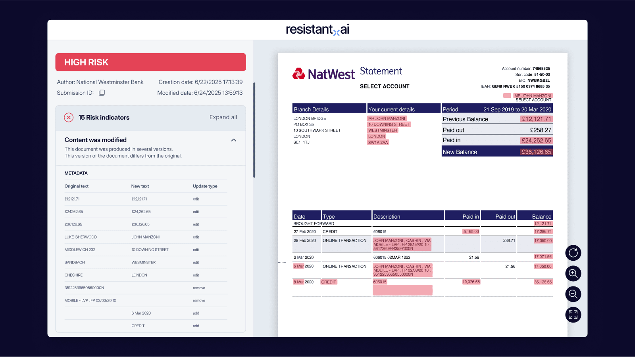
Task: Select the LUKE ISHERWOOD original text cell
Action: (x=81, y=237)
